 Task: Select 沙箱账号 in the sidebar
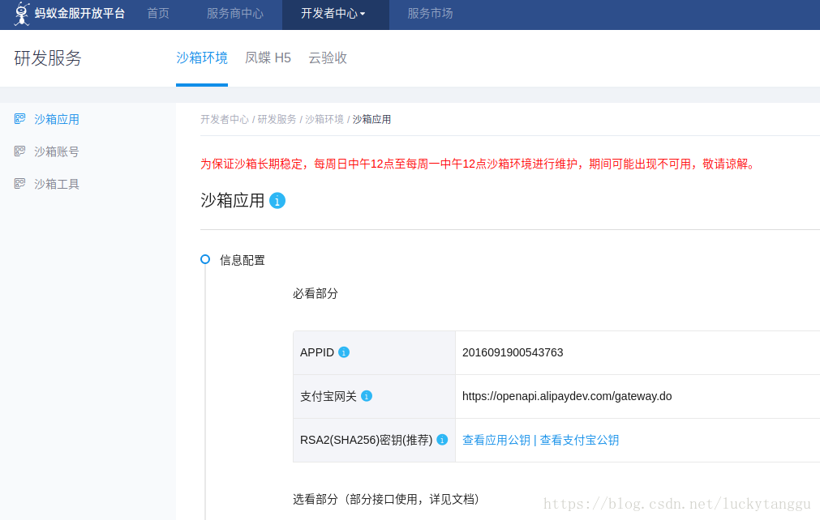57,152
